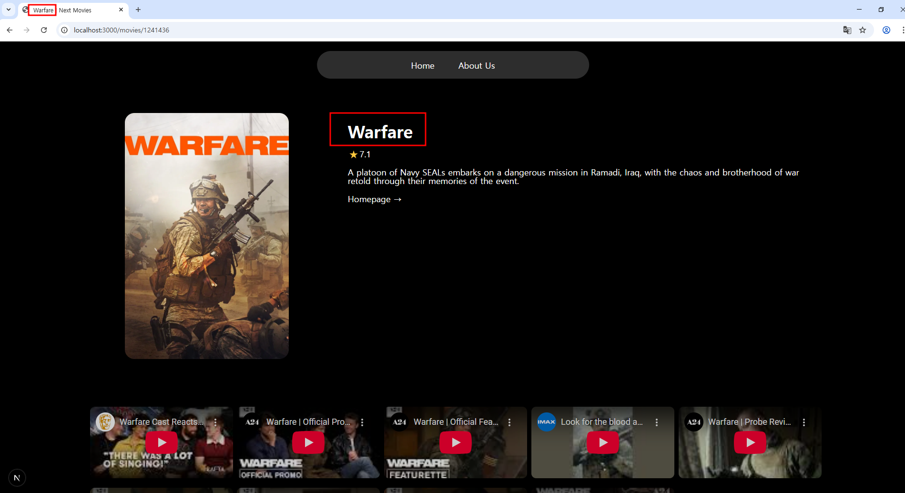Open a new browser tab
Viewport: 905px width, 493px height.
click(x=138, y=10)
